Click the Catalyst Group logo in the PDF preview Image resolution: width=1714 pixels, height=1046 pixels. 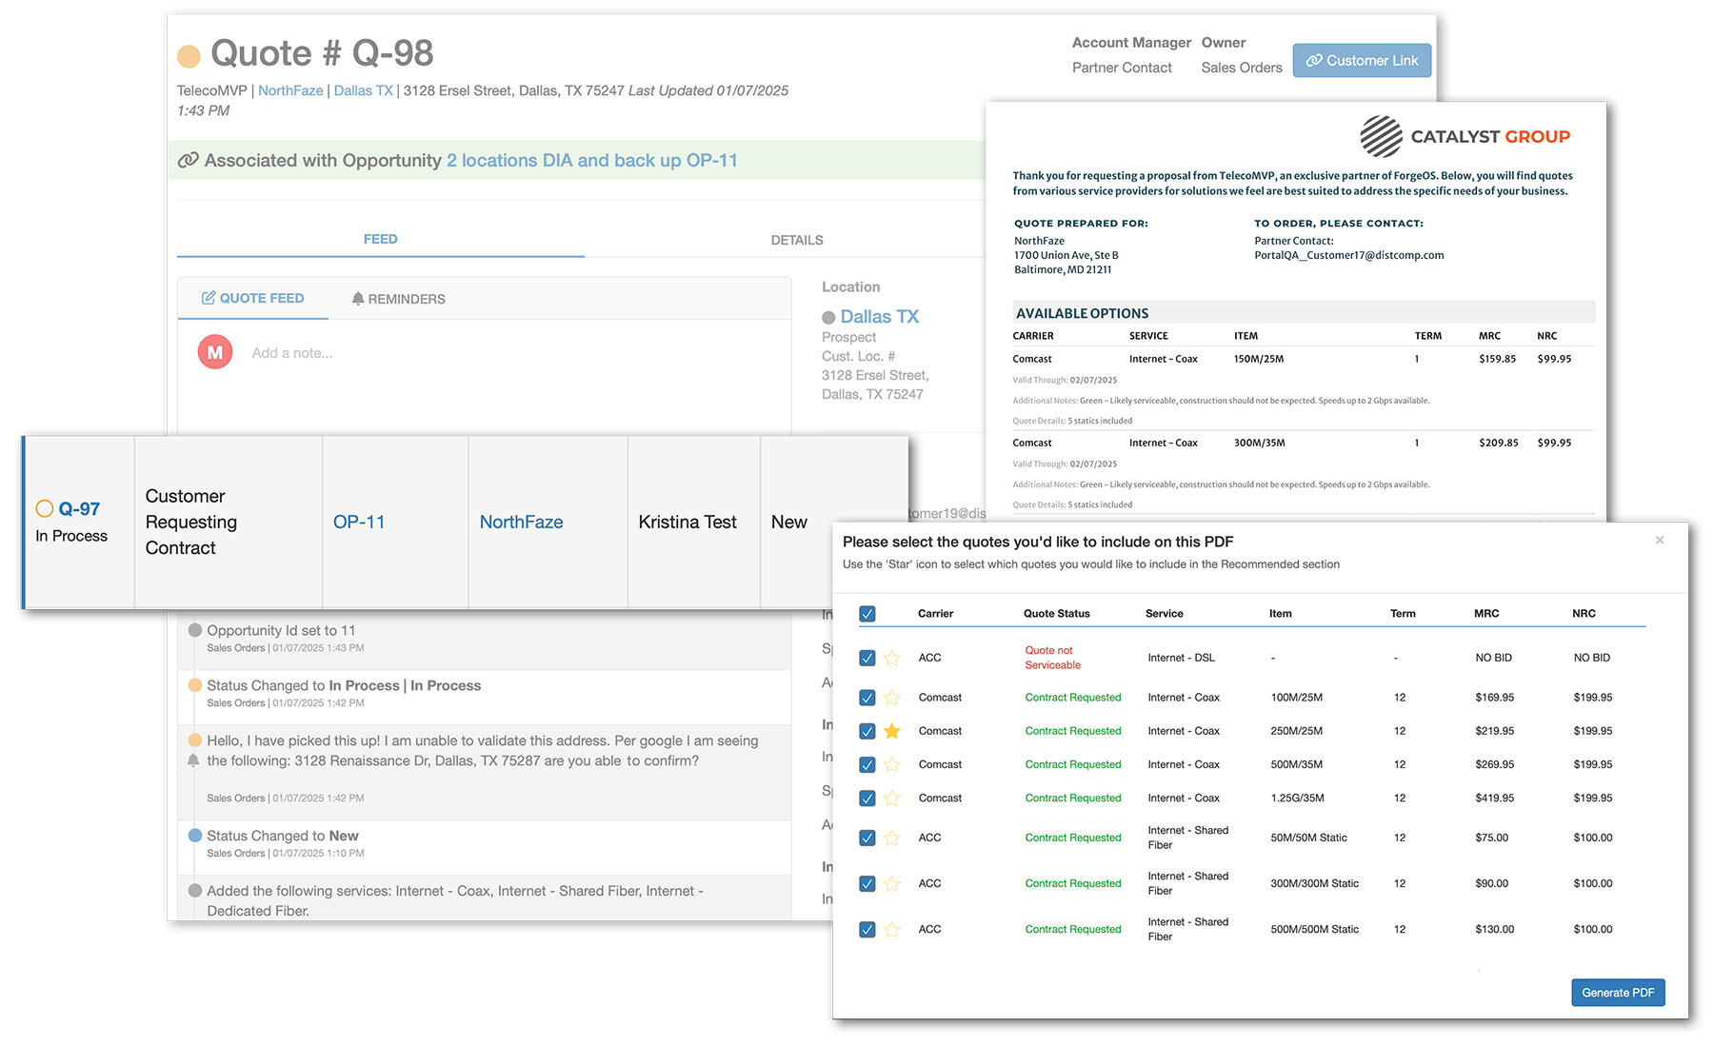[x=1465, y=136]
